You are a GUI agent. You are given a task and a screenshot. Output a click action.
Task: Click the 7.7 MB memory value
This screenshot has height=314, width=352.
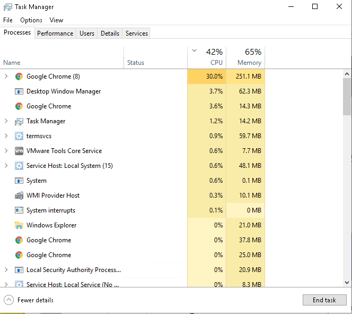252,151
